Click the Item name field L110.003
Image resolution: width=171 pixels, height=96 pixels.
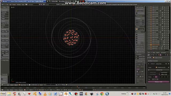[x=141, y=29]
